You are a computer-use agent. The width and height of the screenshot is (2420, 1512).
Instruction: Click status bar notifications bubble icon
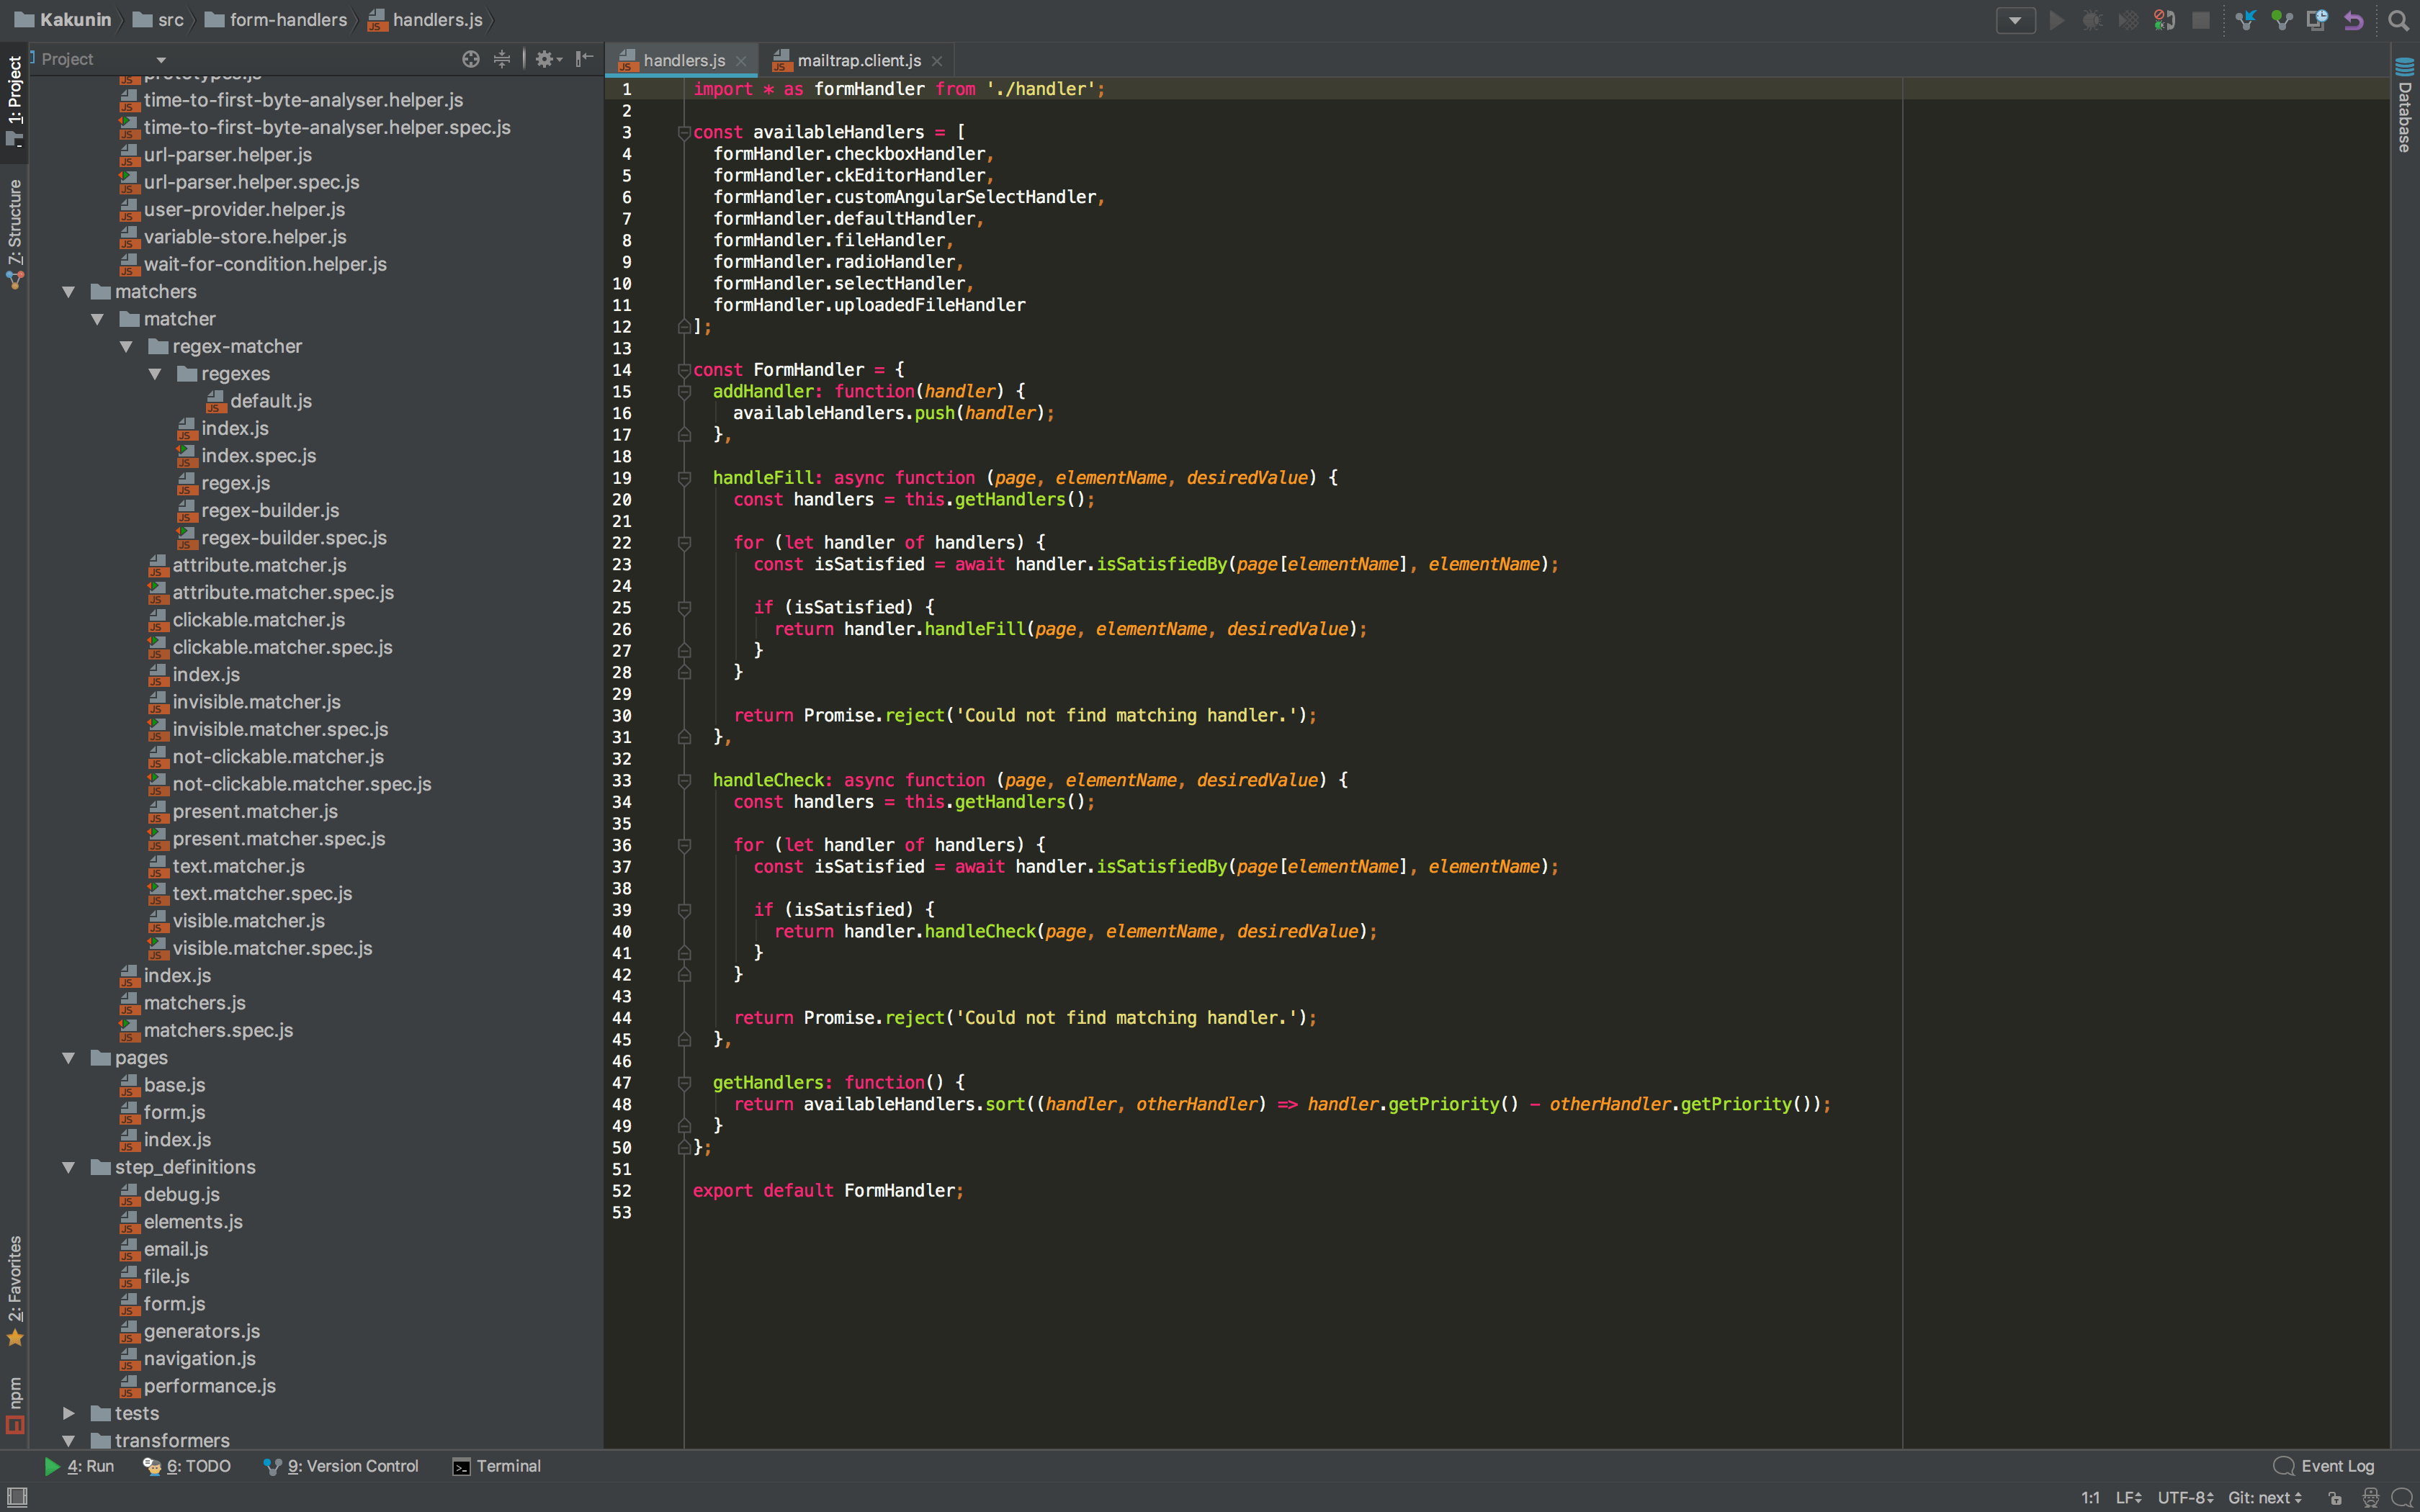[x=2402, y=1497]
